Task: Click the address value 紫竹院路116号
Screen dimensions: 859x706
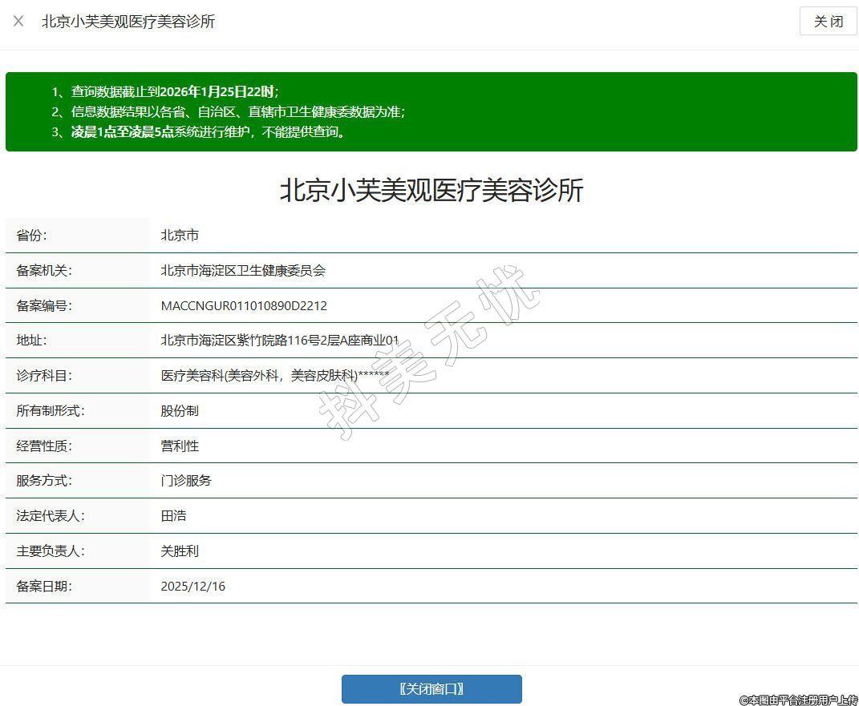Action: point(279,341)
